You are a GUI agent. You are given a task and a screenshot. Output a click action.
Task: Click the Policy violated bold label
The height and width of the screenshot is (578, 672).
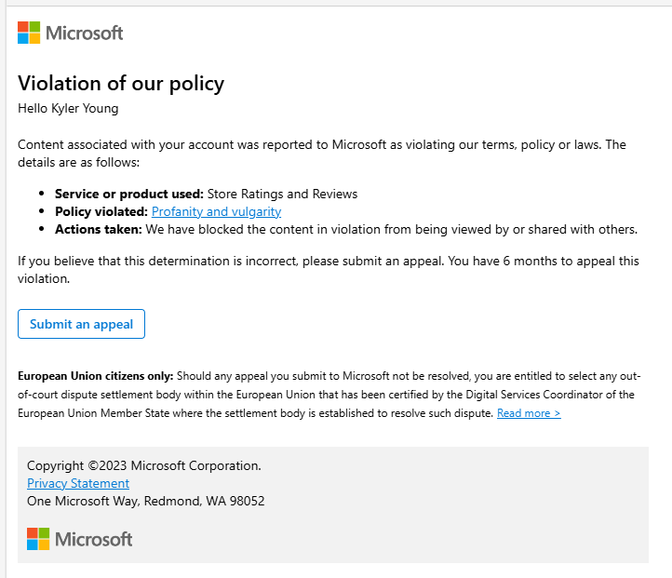coord(101,211)
